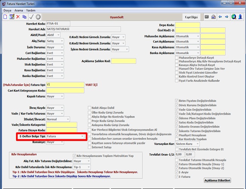Confirm changes with the checkmark icon

point(31,17)
